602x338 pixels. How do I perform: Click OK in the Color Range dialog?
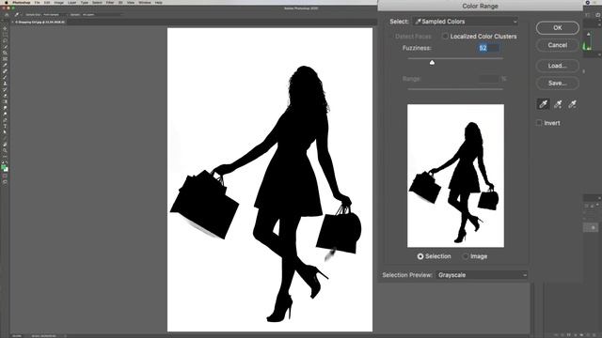click(x=558, y=27)
